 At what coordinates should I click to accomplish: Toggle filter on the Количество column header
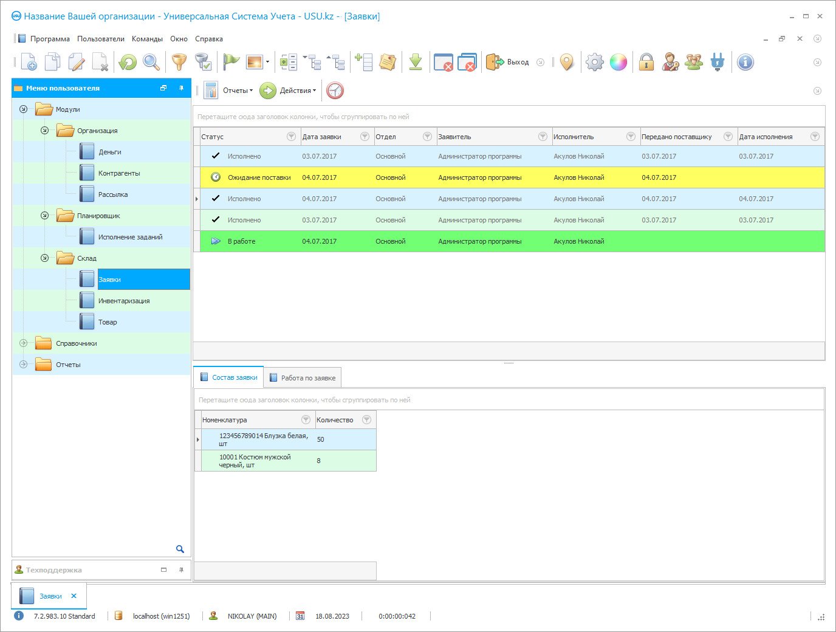tap(366, 420)
